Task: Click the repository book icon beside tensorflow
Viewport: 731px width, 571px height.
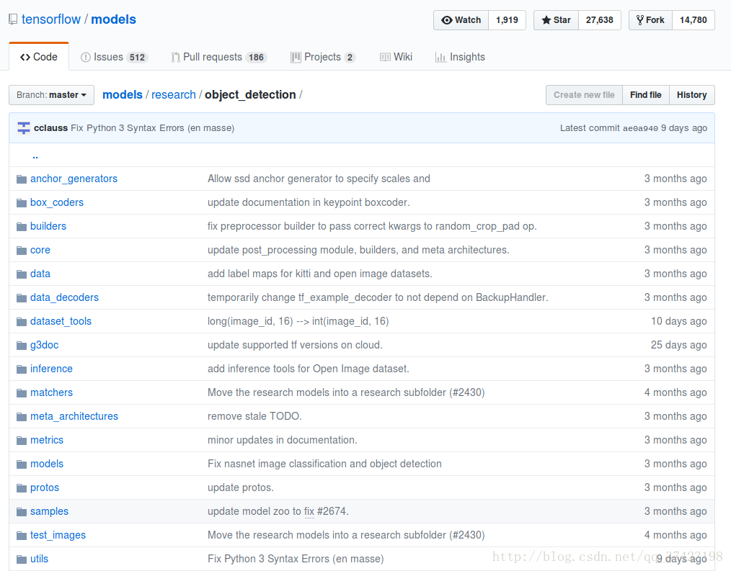Action: click(13, 19)
